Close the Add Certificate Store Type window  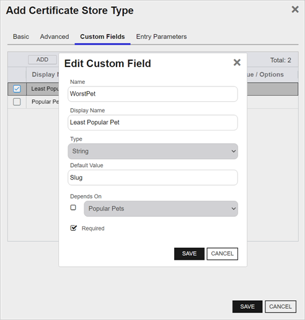(295, 9)
